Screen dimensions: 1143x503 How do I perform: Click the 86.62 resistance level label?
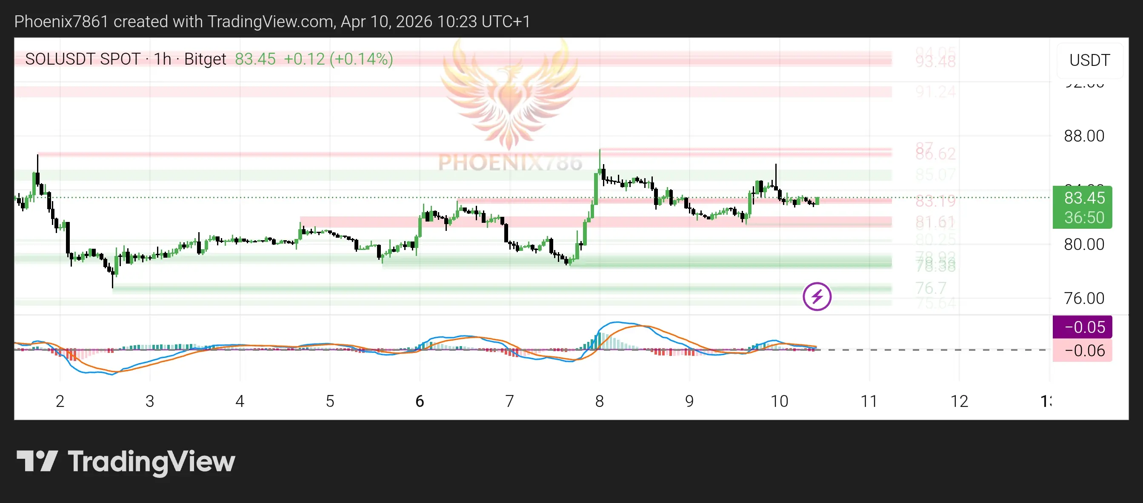pos(935,154)
